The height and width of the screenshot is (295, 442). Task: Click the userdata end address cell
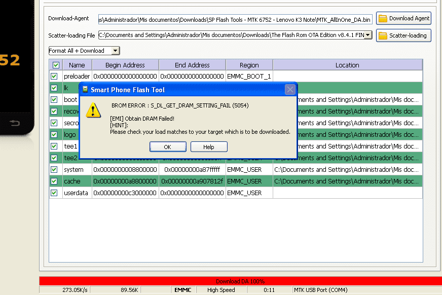(x=192, y=193)
